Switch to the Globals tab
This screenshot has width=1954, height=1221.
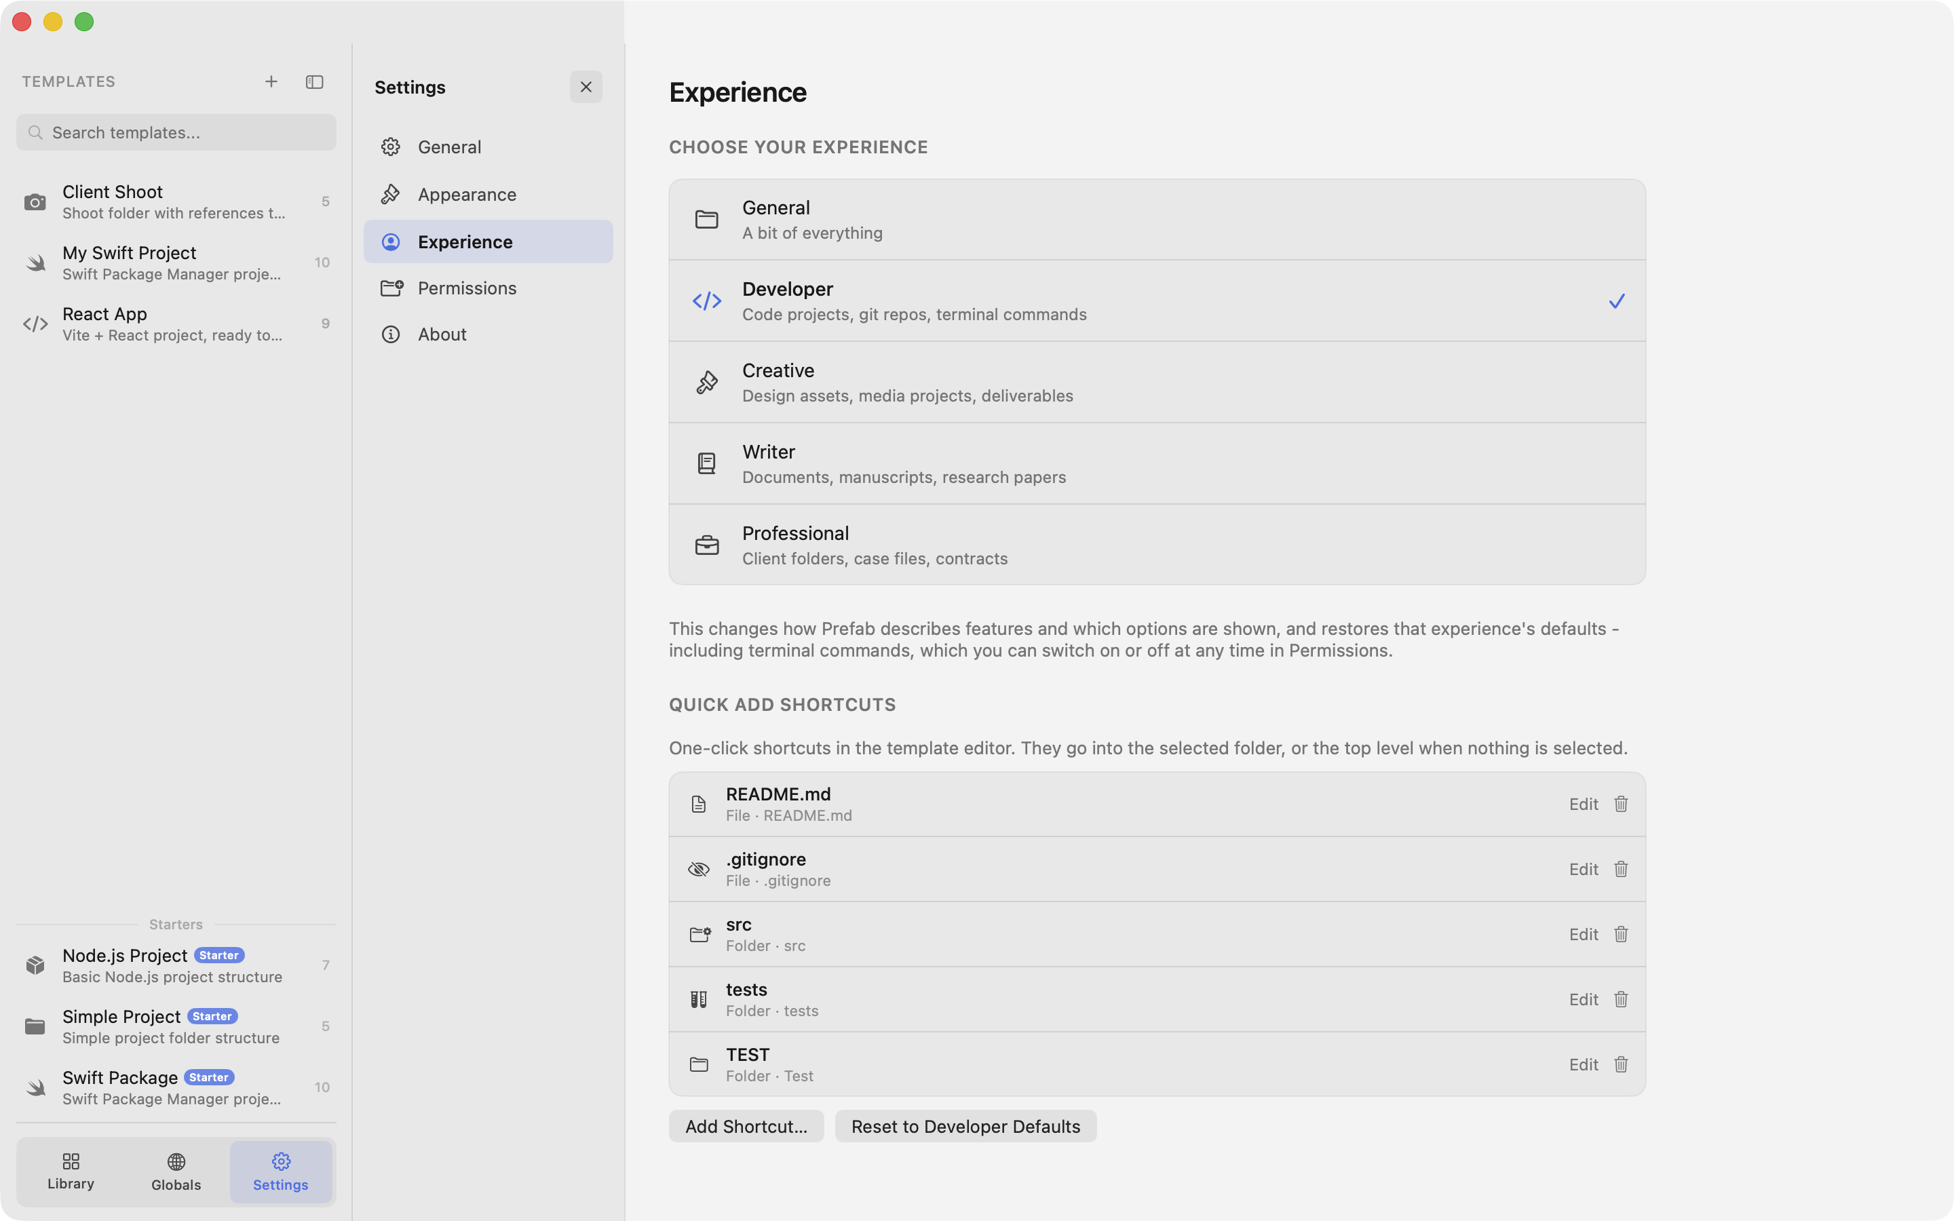tap(176, 1171)
